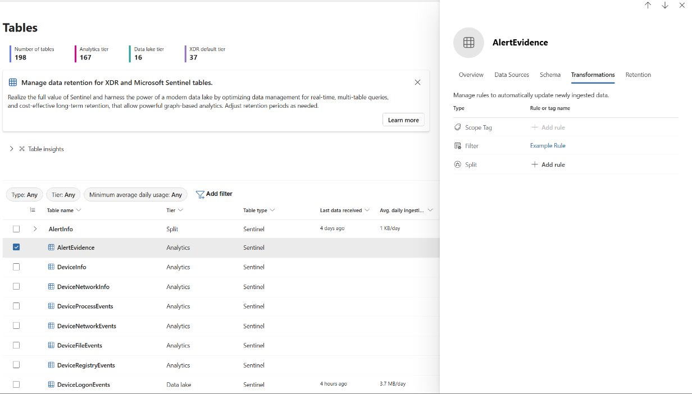Switch to the Data Sources tab
Viewport: 692px width, 394px height.
512,75
